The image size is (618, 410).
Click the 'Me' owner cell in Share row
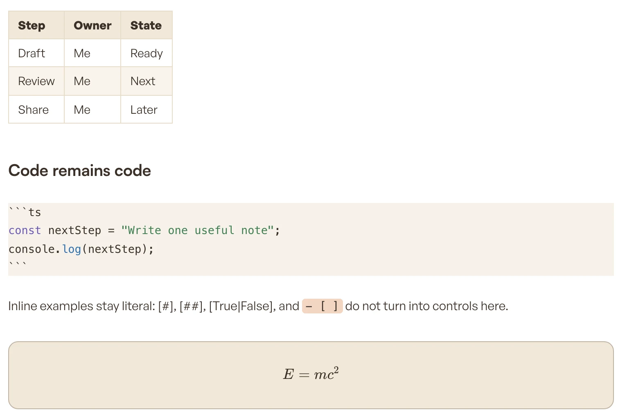92,109
